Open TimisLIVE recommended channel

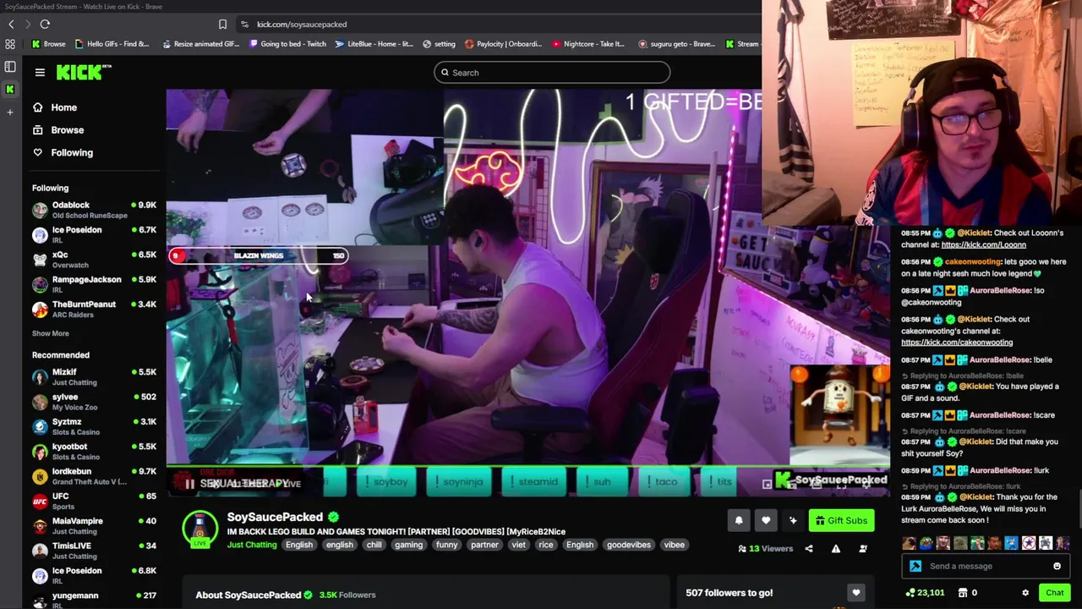[x=93, y=551]
